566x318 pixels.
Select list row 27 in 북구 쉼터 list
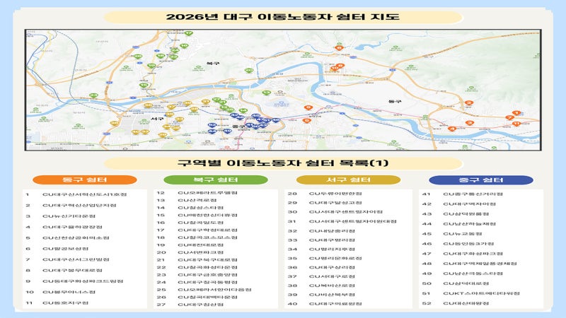(190, 305)
